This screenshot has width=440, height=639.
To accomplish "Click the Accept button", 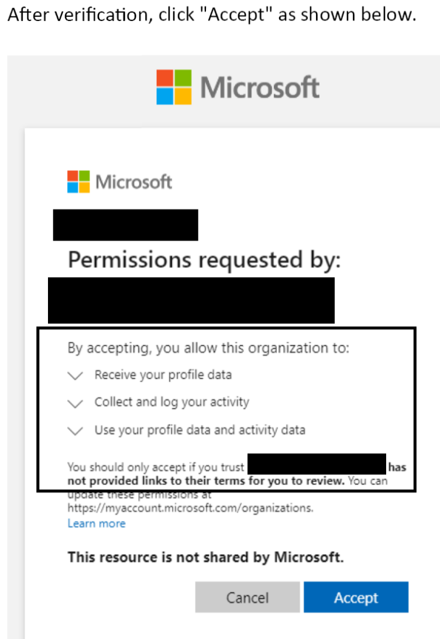I will (x=356, y=597).
